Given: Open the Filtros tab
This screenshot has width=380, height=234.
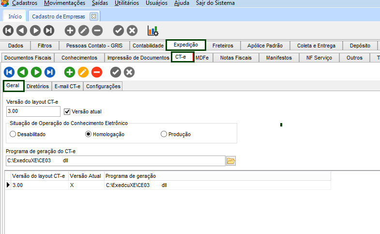Looking at the screenshot, I should tap(45, 46).
